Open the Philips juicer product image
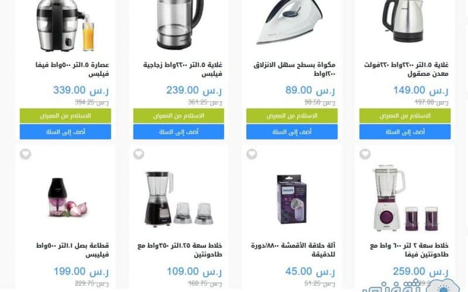468x292 pixels. click(66, 25)
